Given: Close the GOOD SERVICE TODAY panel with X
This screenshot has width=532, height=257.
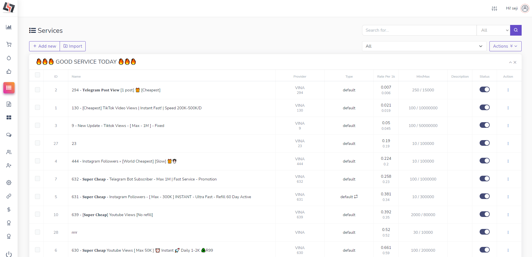Looking at the screenshot, I should point(515,62).
